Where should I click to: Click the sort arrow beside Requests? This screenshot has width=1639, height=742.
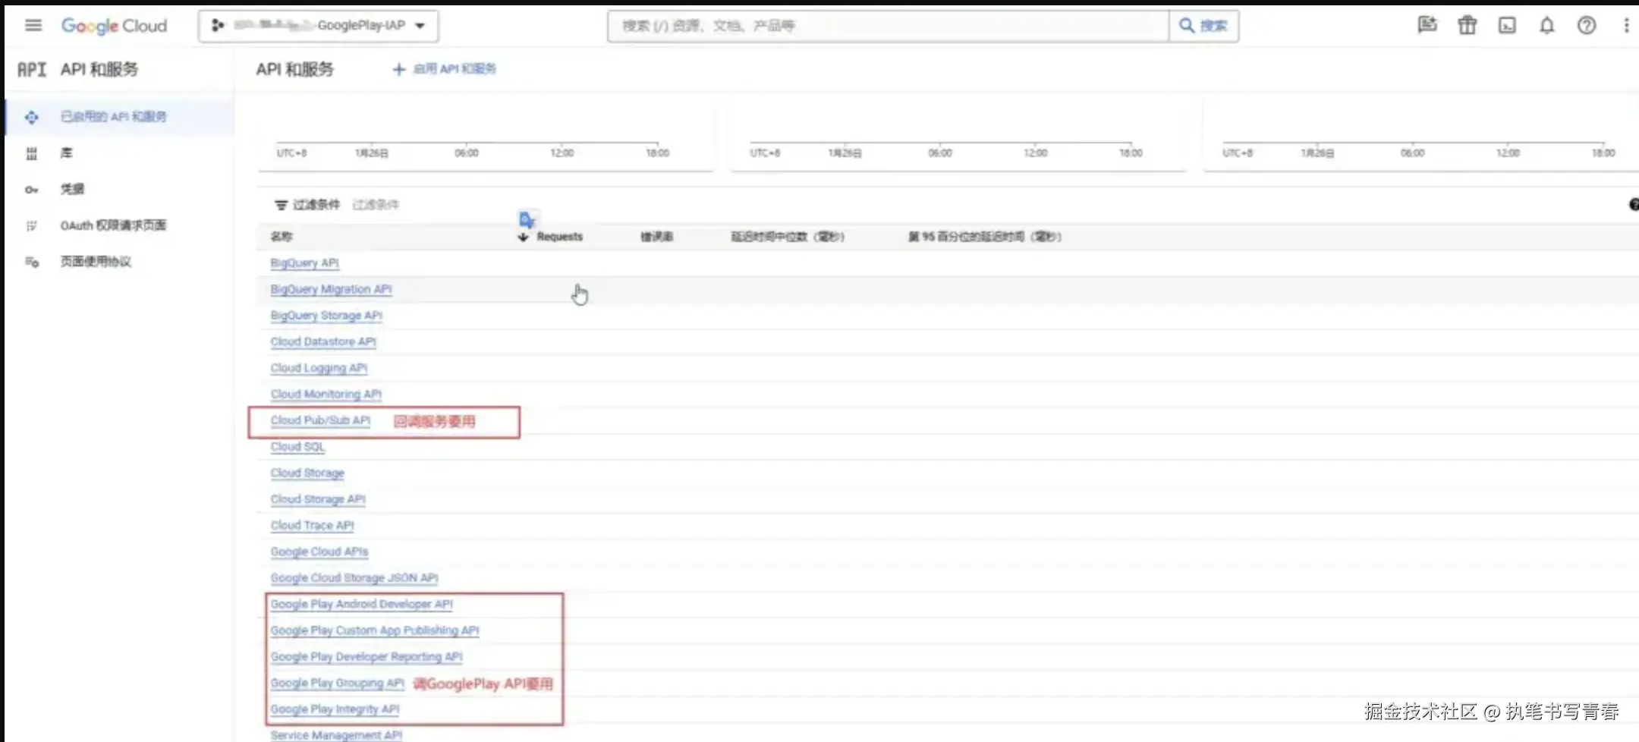[523, 237]
